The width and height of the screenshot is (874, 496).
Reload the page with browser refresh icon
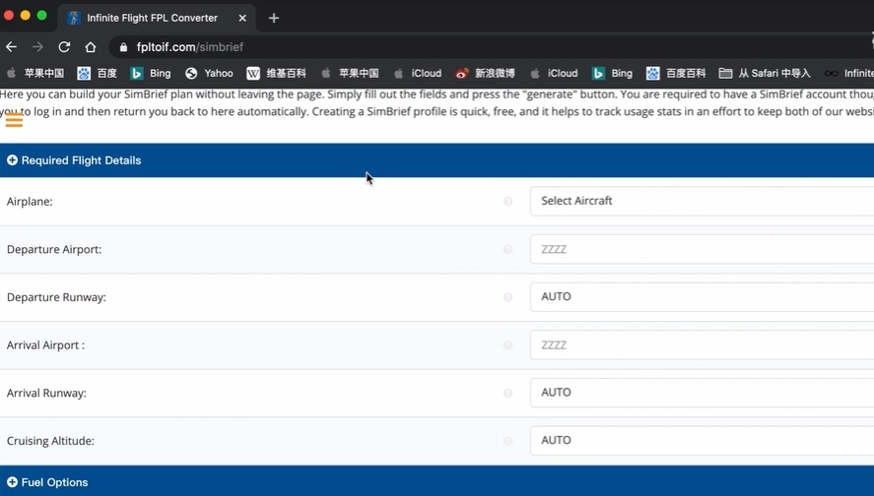point(64,47)
